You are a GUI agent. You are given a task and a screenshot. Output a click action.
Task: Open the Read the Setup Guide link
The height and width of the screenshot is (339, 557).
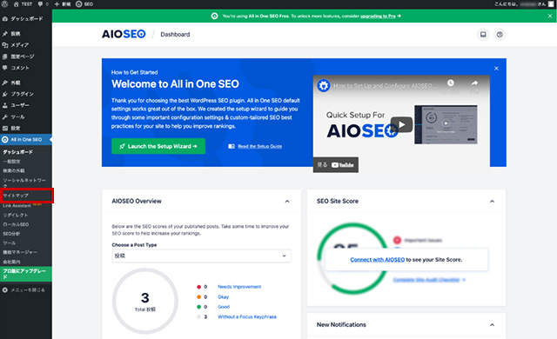[x=259, y=146]
